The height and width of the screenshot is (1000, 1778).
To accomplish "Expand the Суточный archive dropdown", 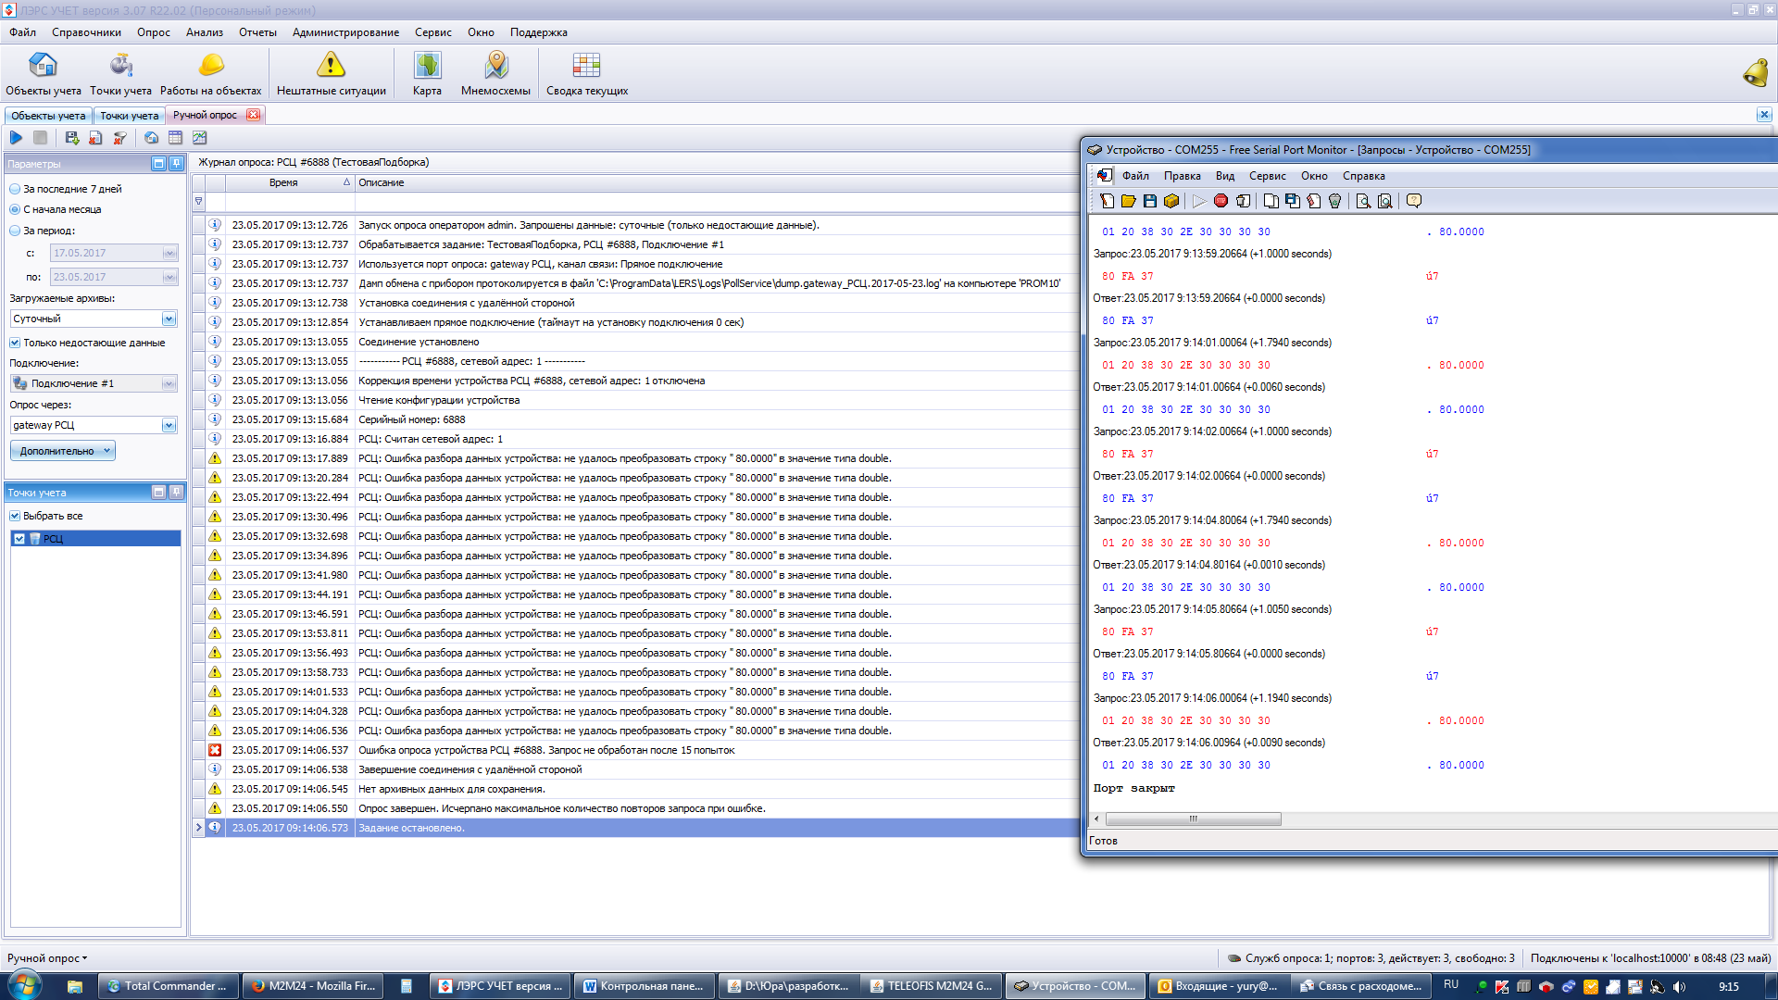I will point(169,319).
